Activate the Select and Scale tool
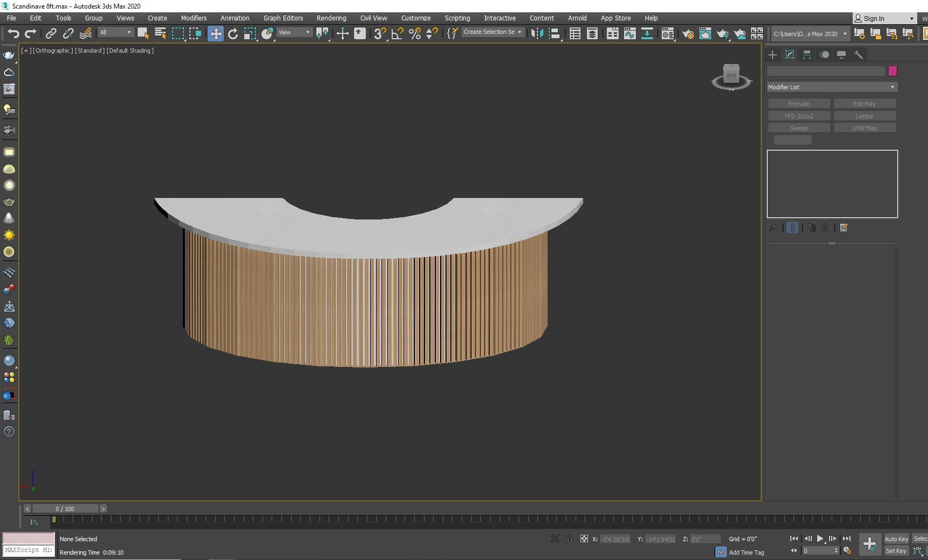 click(x=250, y=33)
